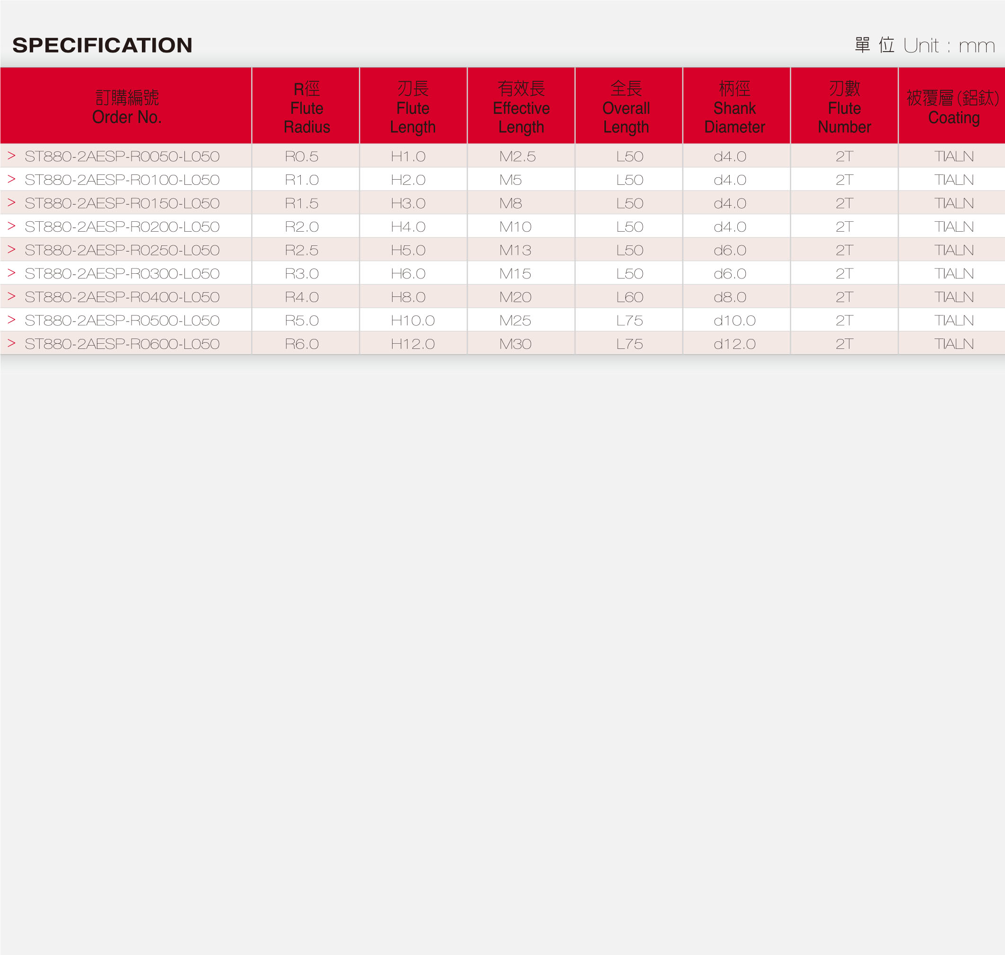Click flute radius value R1.0
1005x955 pixels.
(301, 180)
